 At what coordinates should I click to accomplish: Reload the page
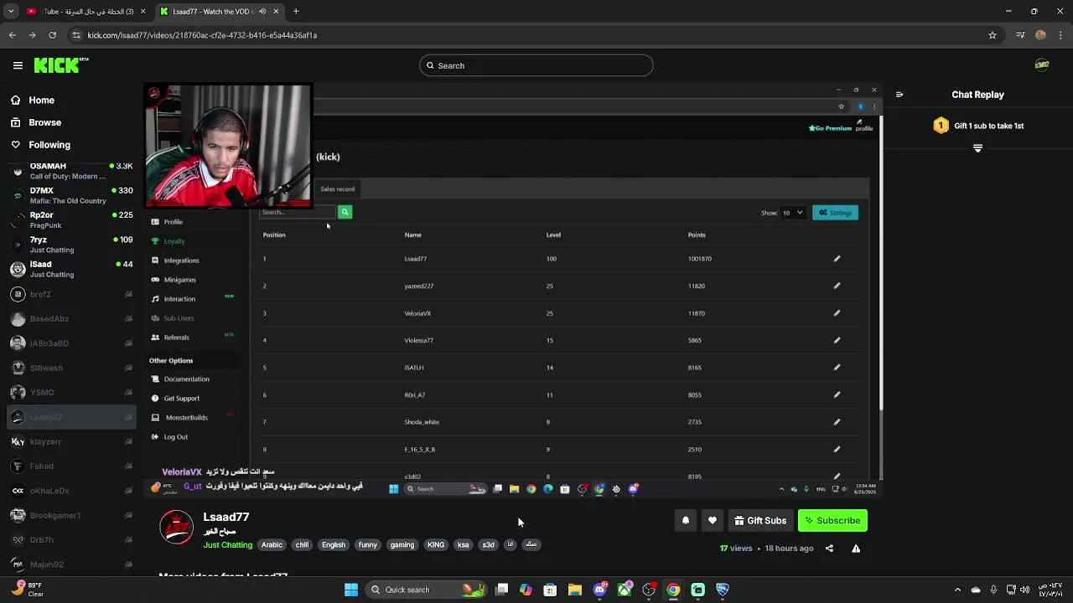coord(53,35)
